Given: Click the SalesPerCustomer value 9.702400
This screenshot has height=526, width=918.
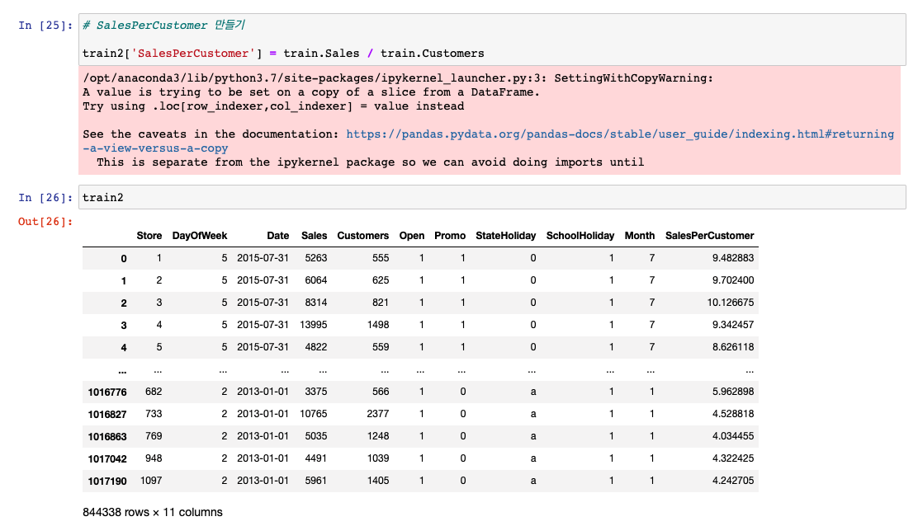Looking at the screenshot, I should tap(733, 280).
